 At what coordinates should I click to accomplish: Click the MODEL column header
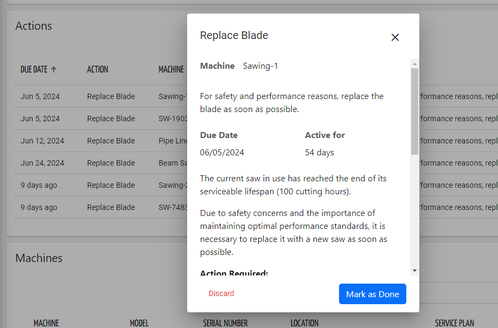click(139, 323)
